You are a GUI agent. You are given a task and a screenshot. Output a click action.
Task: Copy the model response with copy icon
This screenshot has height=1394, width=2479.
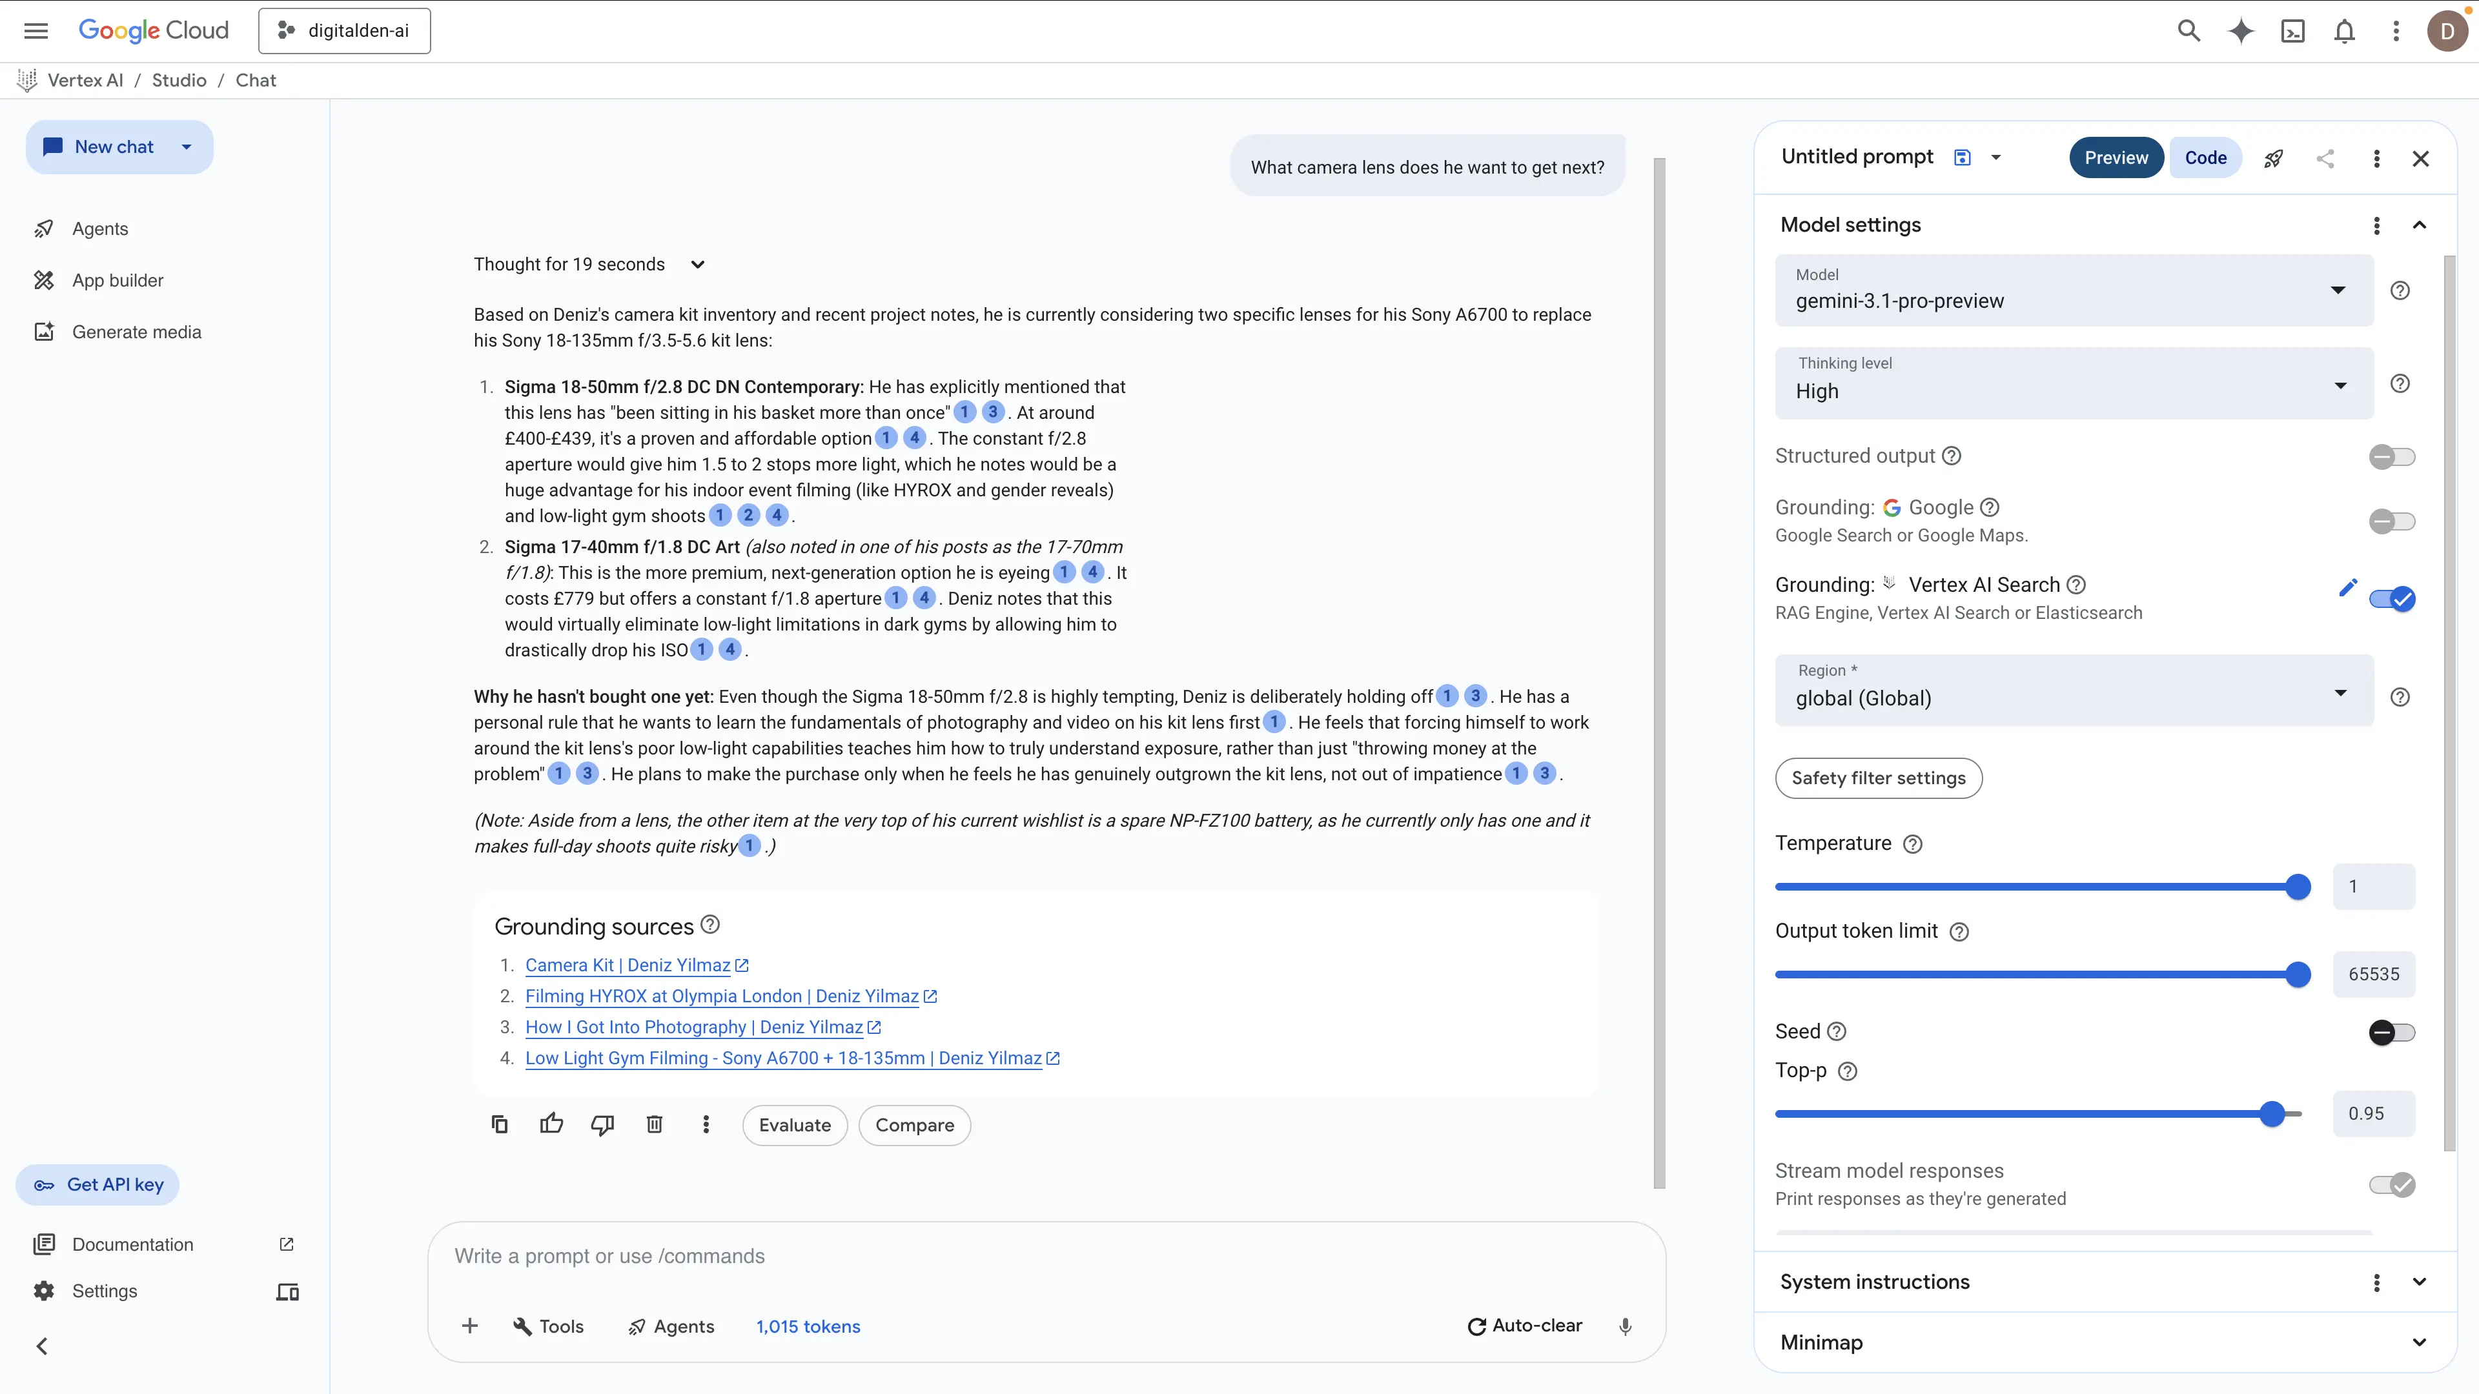coord(500,1125)
